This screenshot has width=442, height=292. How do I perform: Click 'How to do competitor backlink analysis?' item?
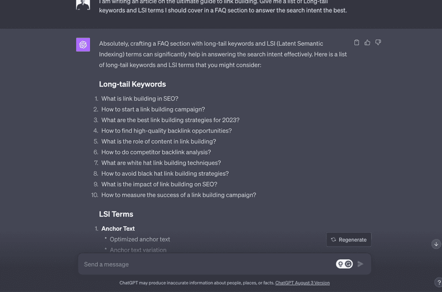click(156, 152)
